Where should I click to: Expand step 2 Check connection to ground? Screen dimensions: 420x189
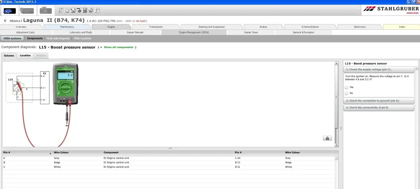click(x=379, y=101)
